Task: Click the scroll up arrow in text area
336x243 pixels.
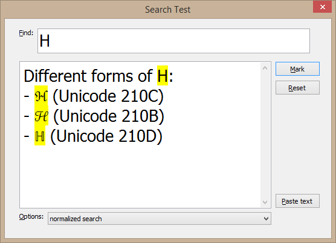Action: click(x=265, y=68)
